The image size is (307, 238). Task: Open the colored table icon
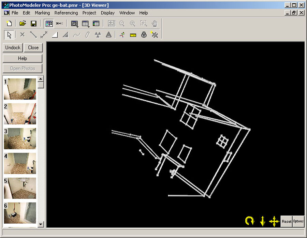pyautogui.click(x=96, y=24)
